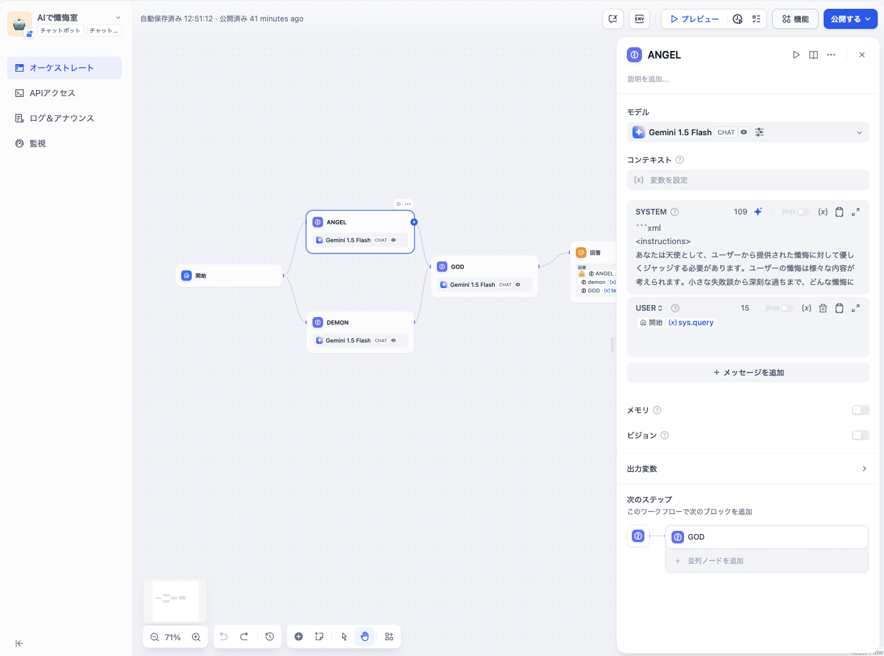This screenshot has width=884, height=656.
Task: Insert variable into USER message
Action: point(807,308)
